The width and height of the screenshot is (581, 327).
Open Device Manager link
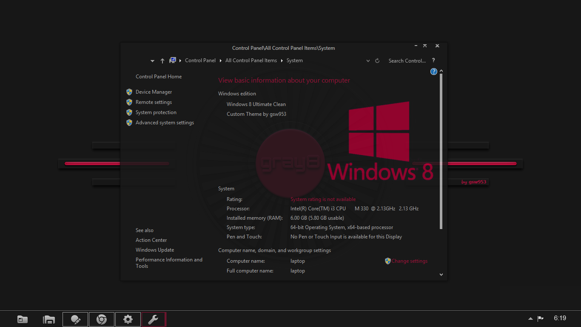click(x=154, y=92)
